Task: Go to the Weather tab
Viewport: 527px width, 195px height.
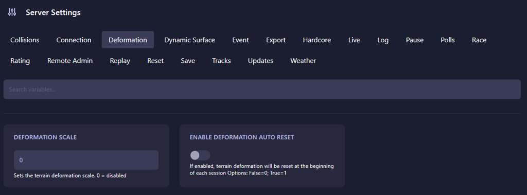Action: point(303,61)
